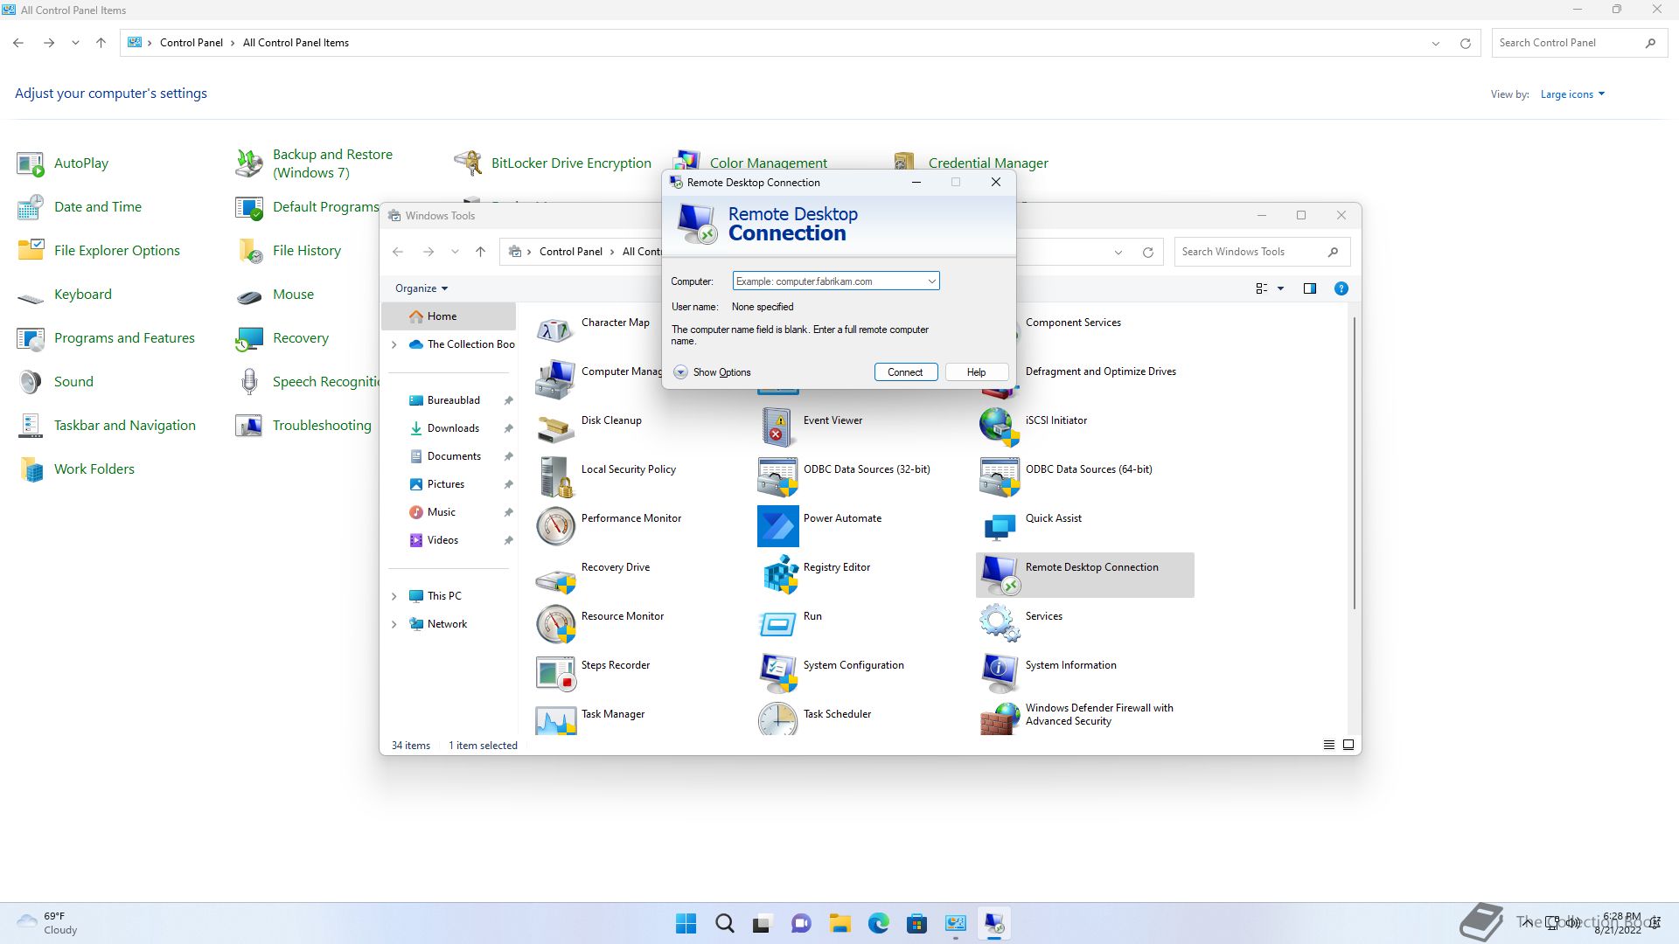Image resolution: width=1679 pixels, height=944 pixels.
Task: Switch to large icons view in status bar
Action: pyautogui.click(x=1348, y=745)
